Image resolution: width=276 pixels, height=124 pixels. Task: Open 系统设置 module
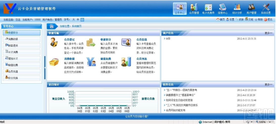tap(266, 9)
